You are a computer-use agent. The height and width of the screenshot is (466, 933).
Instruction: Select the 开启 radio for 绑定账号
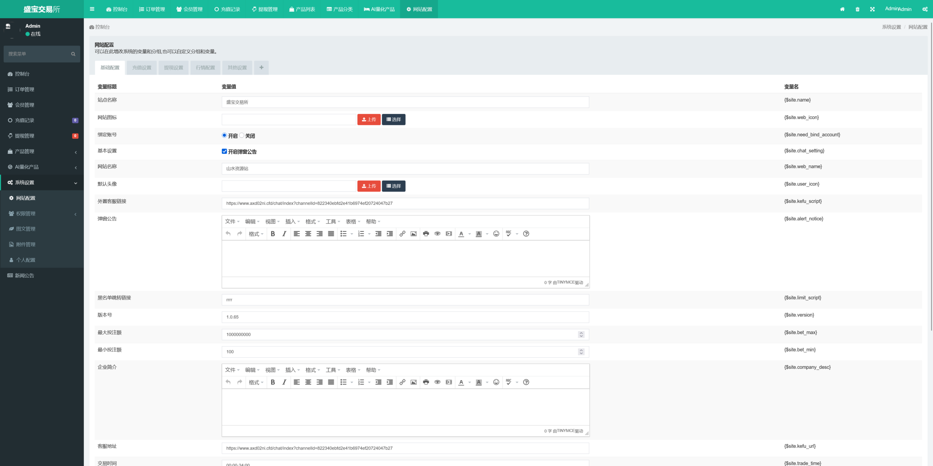pos(224,136)
